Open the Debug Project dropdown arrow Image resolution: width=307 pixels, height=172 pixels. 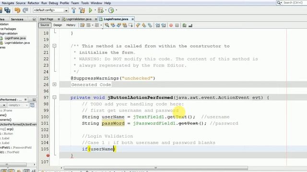click(x=106, y=10)
